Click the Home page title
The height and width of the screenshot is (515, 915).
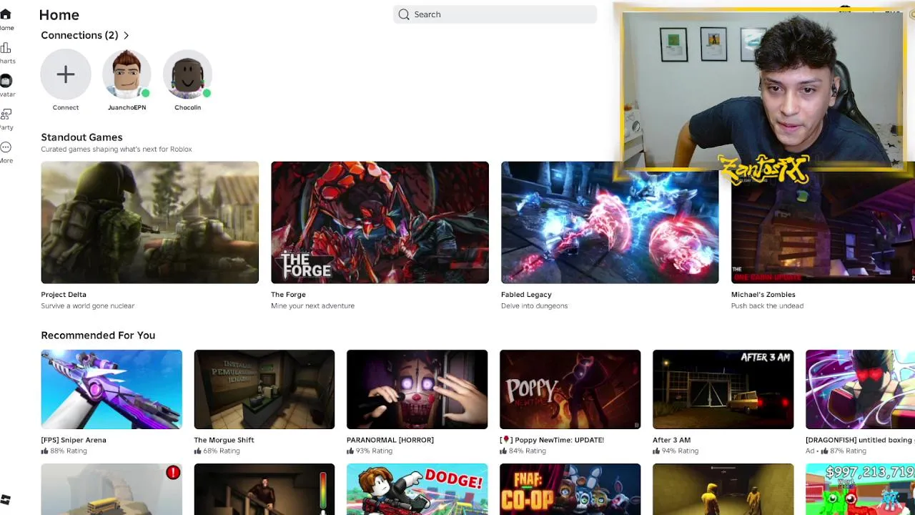tap(59, 15)
